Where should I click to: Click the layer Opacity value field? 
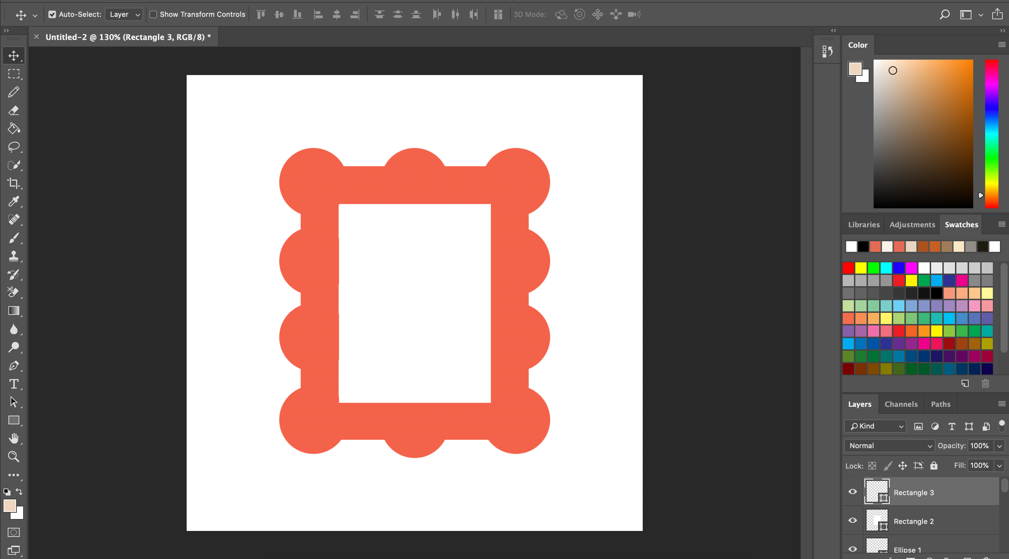(979, 445)
